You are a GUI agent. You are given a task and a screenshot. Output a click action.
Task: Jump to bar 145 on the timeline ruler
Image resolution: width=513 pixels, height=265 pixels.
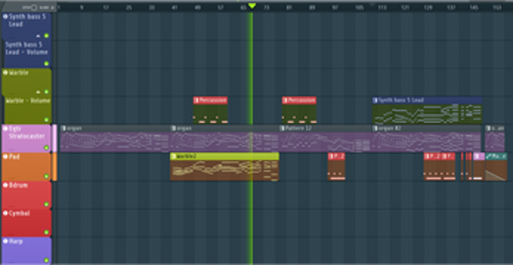474,7
